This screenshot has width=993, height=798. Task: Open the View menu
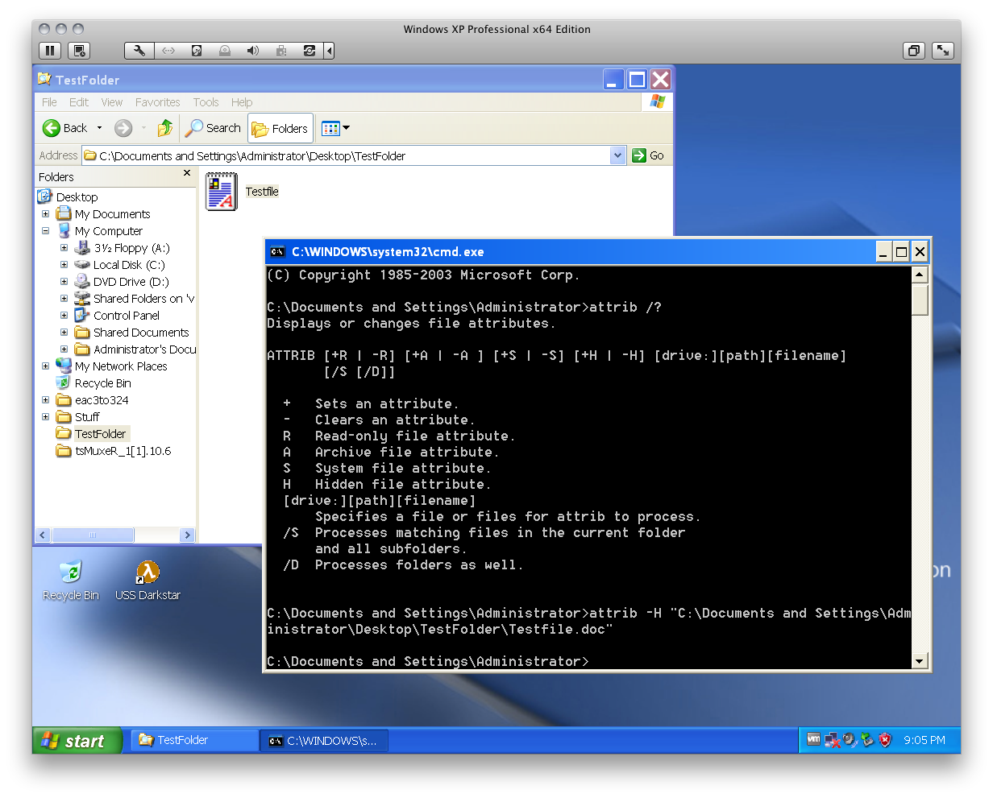pos(112,102)
